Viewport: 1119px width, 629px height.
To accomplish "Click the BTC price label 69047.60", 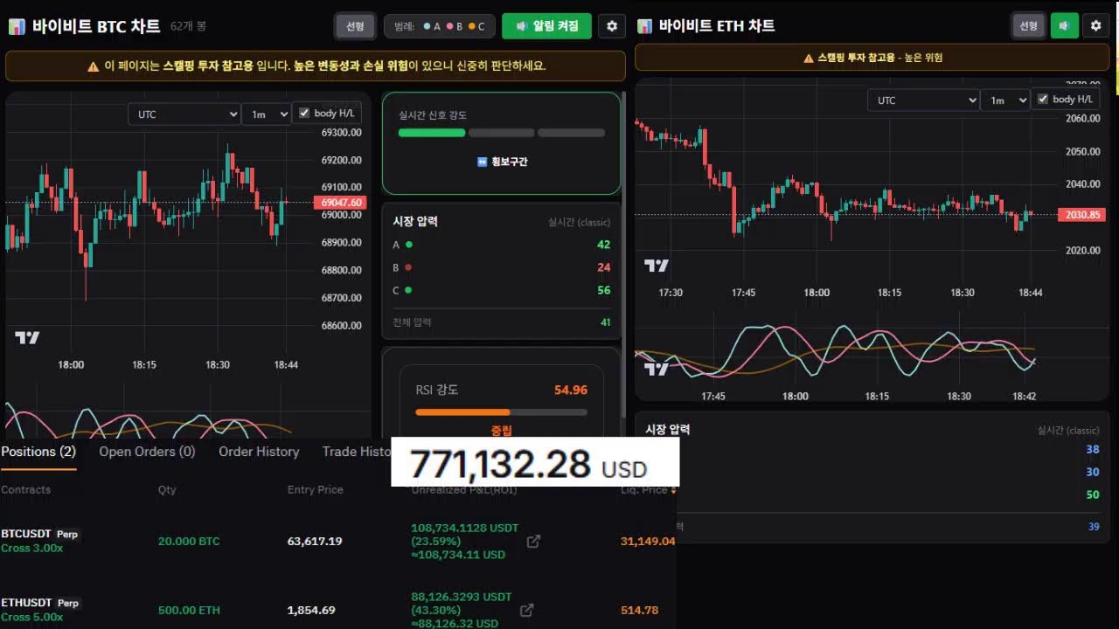I will coord(338,203).
